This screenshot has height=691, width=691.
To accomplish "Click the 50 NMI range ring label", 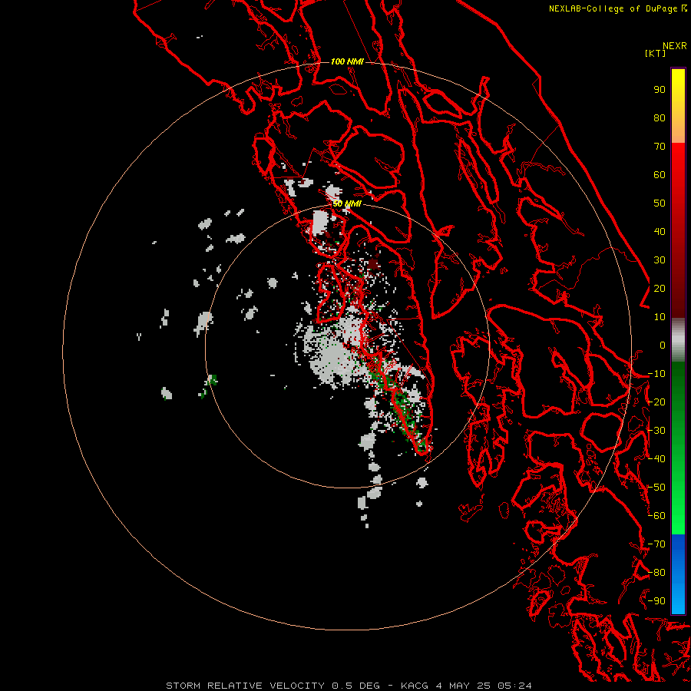I will 347,203.
